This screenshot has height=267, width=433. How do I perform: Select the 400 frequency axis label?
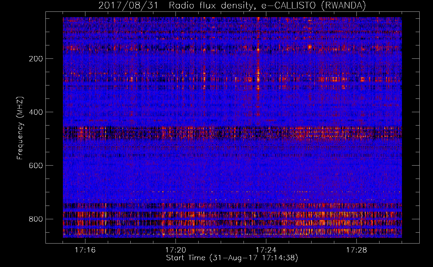point(36,112)
